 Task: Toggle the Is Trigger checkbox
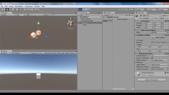152,40
